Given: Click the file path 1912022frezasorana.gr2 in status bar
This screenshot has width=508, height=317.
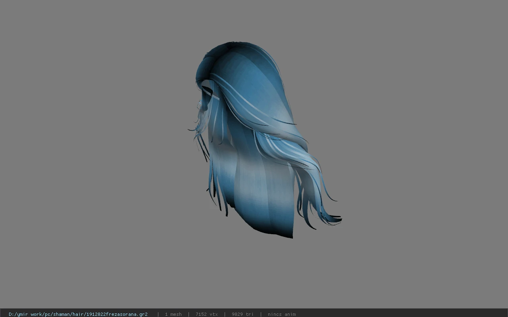Looking at the screenshot, I should coord(78,314).
